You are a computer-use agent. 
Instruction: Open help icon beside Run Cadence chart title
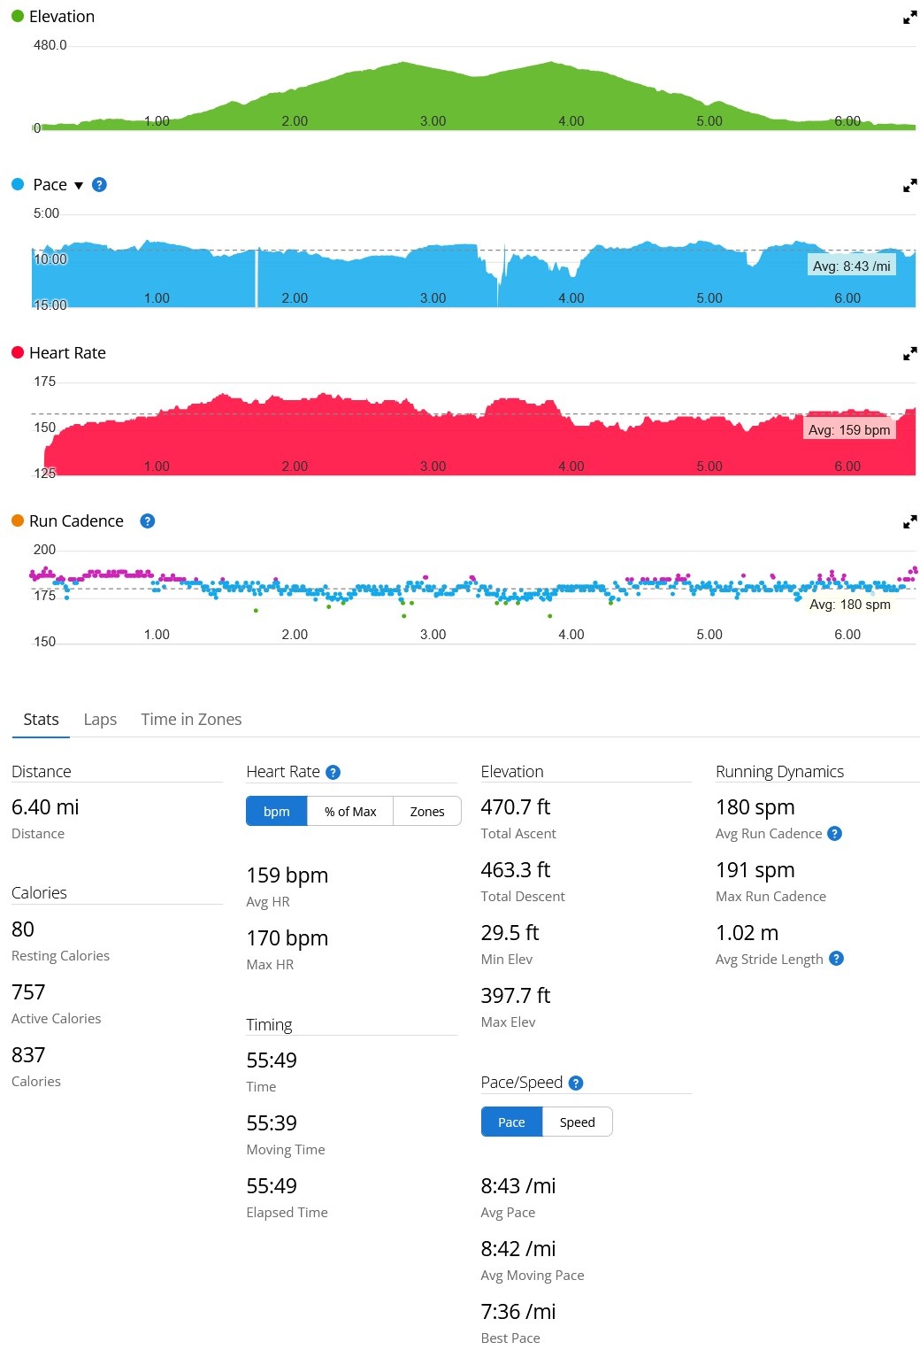point(148,521)
